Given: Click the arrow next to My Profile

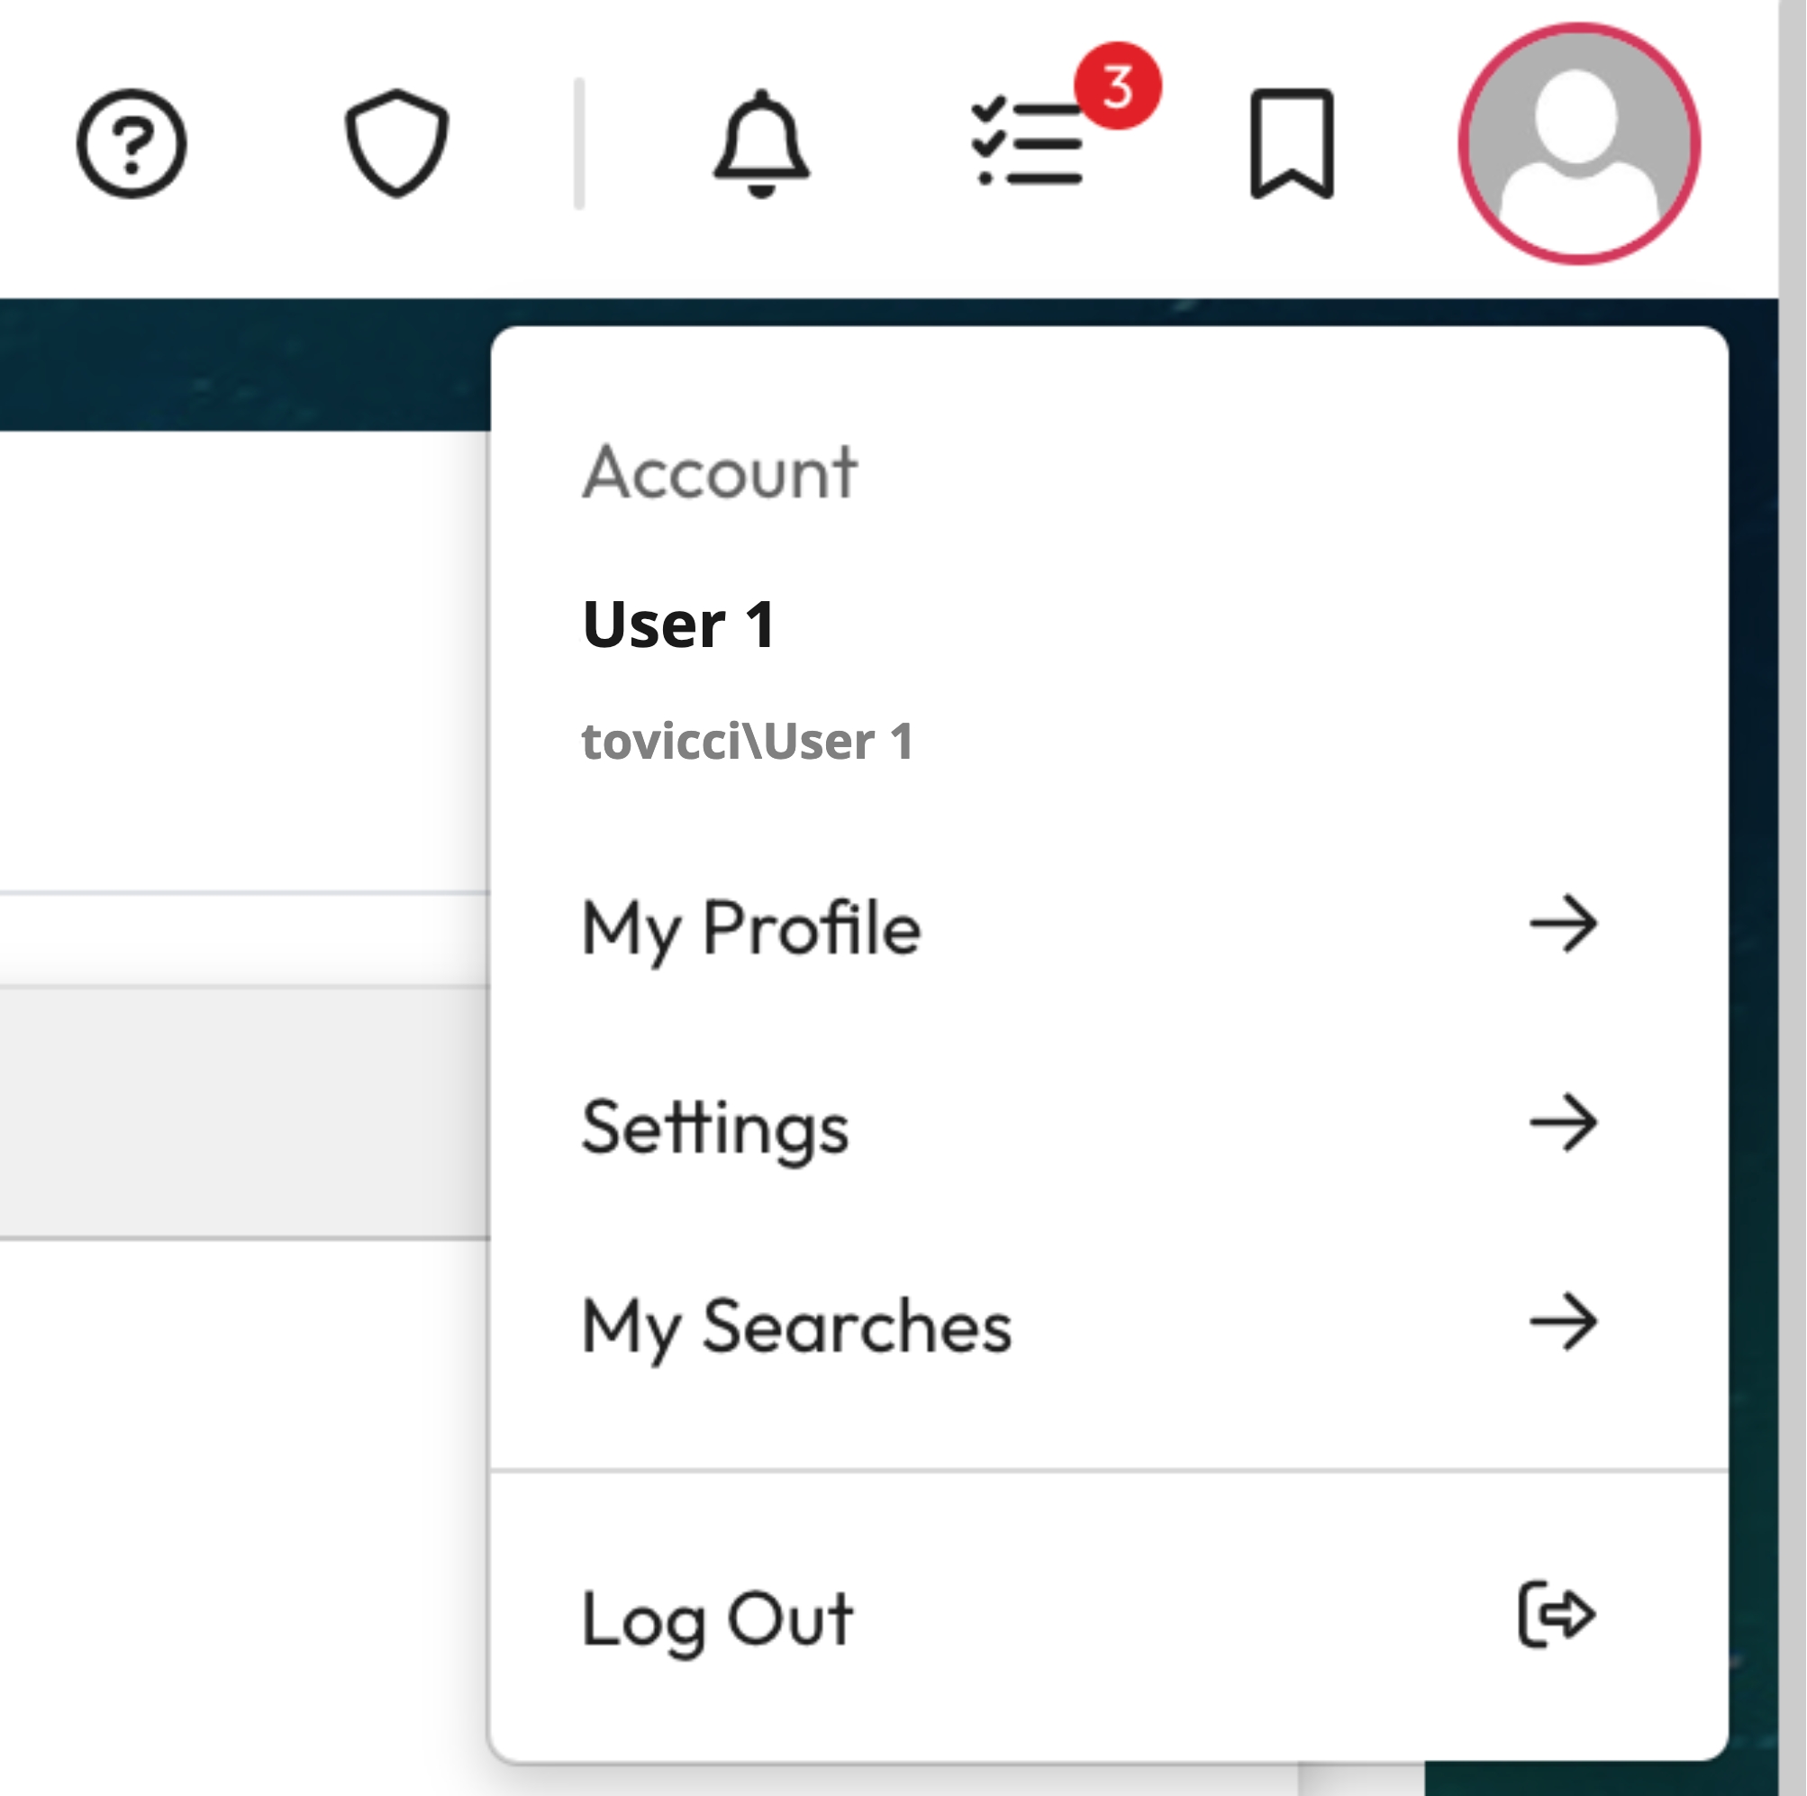Looking at the screenshot, I should click(x=1563, y=924).
